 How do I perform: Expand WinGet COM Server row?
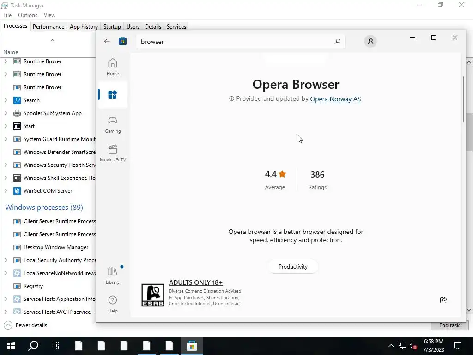[6, 191]
